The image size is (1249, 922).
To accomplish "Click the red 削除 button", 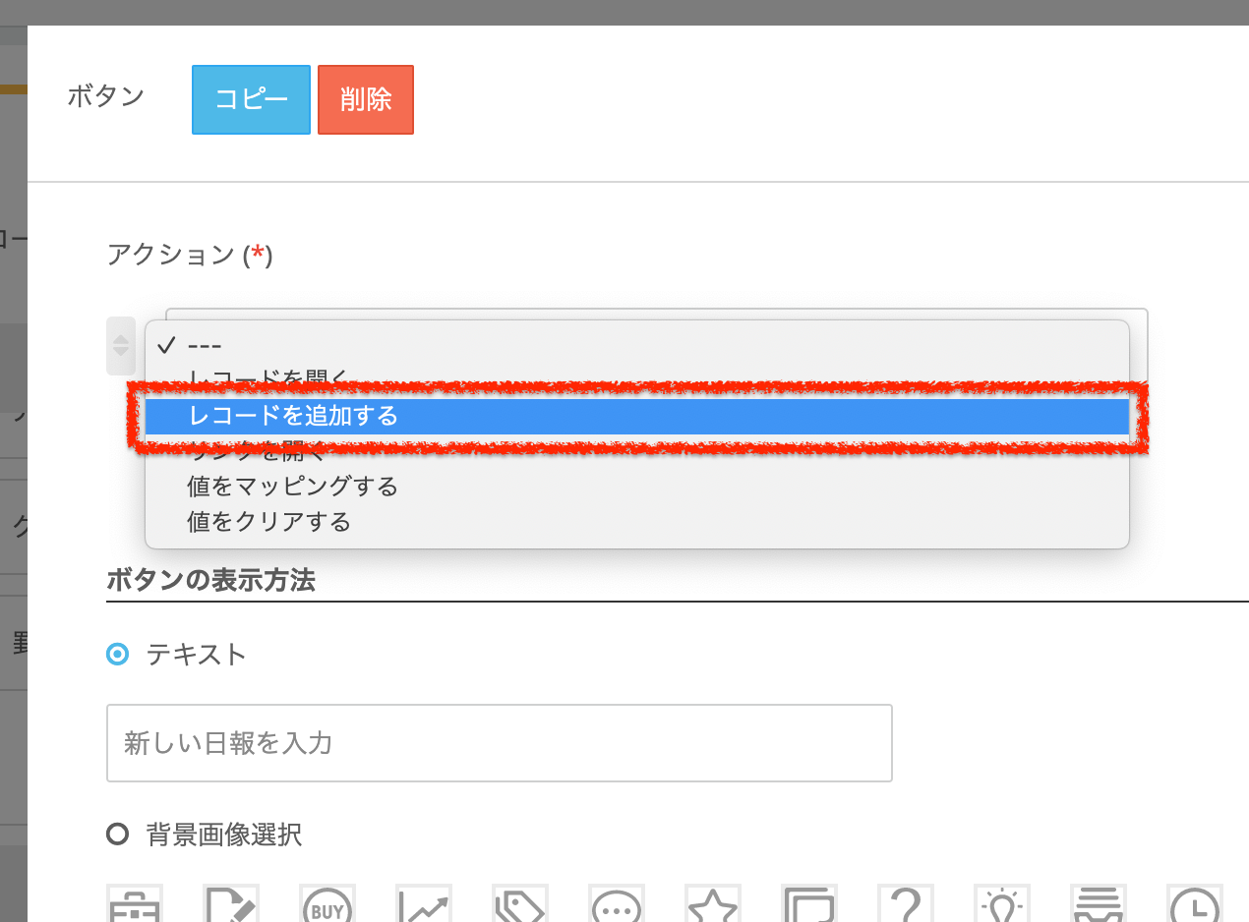I will pos(366,99).
